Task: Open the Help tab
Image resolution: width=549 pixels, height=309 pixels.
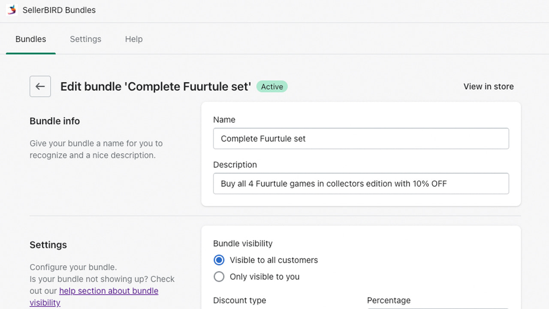Action: tap(133, 39)
